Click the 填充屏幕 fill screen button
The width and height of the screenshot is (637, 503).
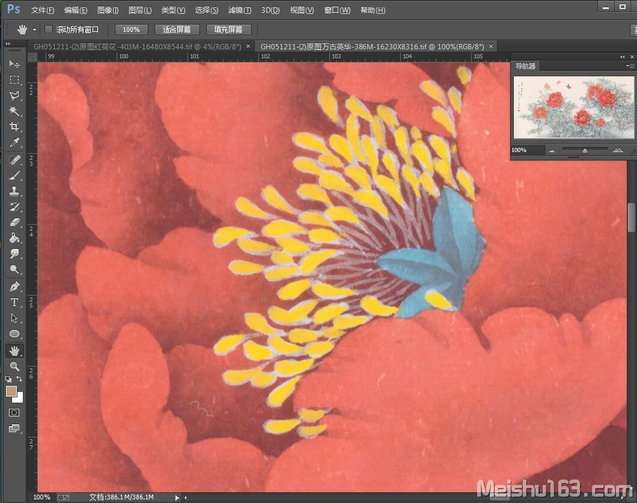(228, 29)
